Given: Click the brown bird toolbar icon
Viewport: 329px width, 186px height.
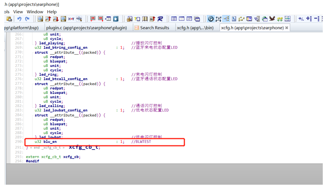Looking at the screenshot, I should 272,19.
